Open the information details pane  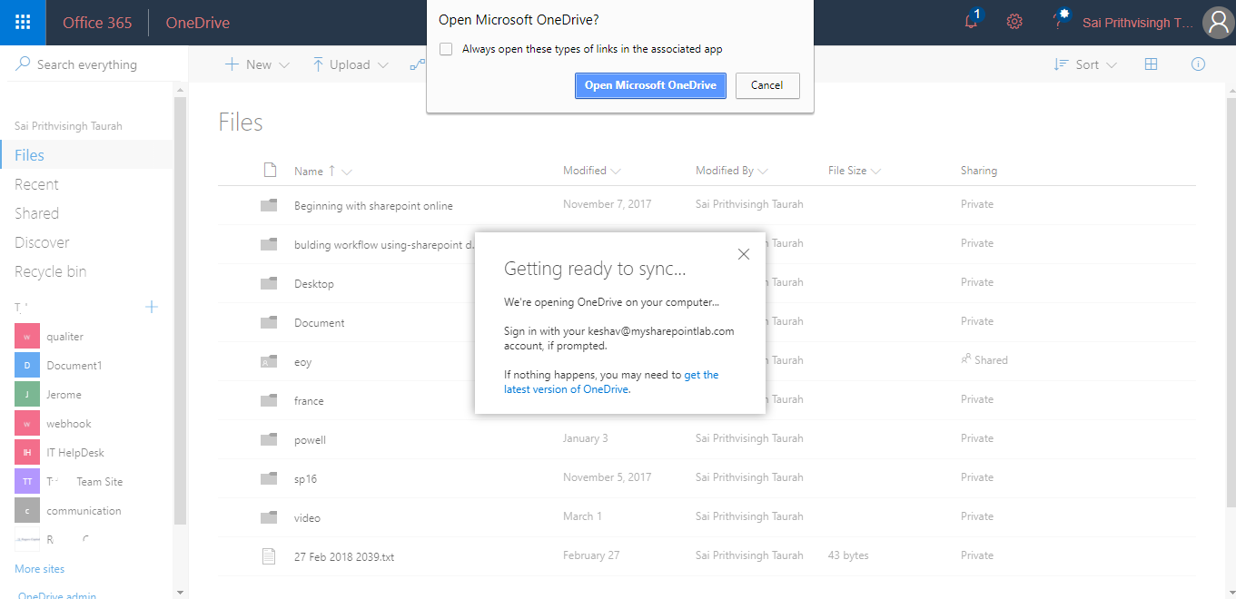[x=1198, y=64]
